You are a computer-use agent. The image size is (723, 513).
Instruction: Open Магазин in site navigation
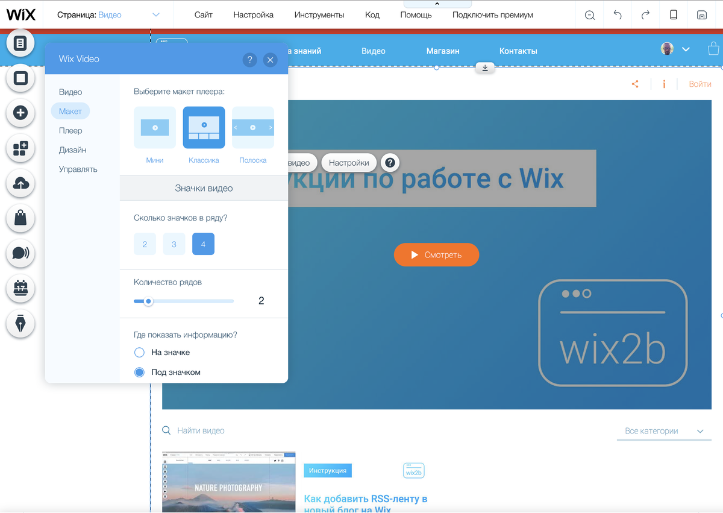(x=443, y=51)
